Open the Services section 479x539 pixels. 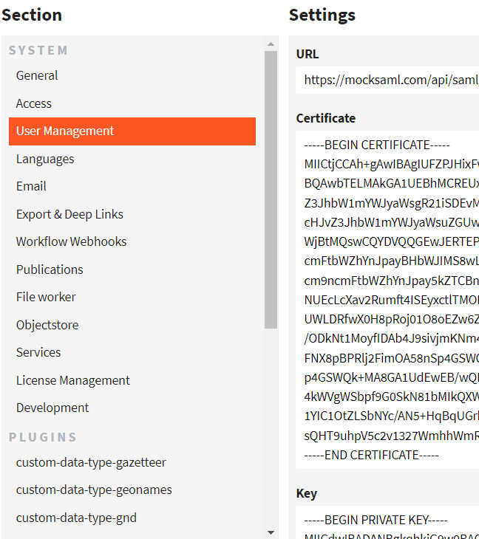pyautogui.click(x=38, y=352)
